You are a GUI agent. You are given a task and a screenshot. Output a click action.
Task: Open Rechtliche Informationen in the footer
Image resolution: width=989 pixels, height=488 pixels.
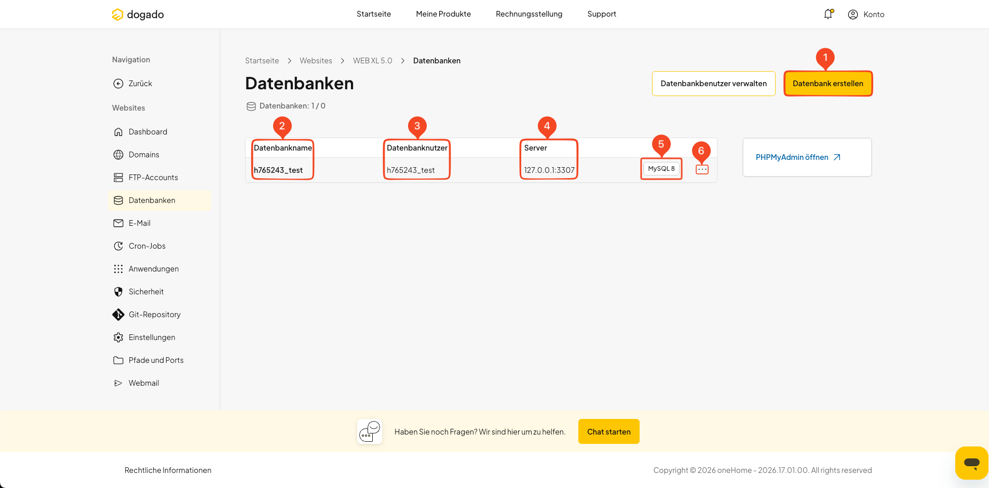click(x=168, y=470)
